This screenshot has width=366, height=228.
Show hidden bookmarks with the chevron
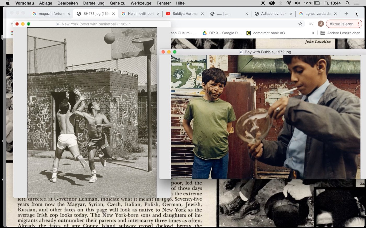pyautogui.click(x=313, y=33)
